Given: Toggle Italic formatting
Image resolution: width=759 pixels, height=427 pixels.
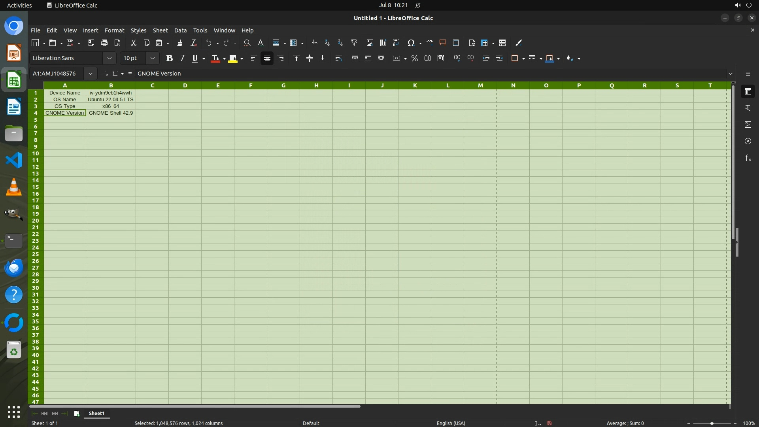Looking at the screenshot, I should [182, 58].
